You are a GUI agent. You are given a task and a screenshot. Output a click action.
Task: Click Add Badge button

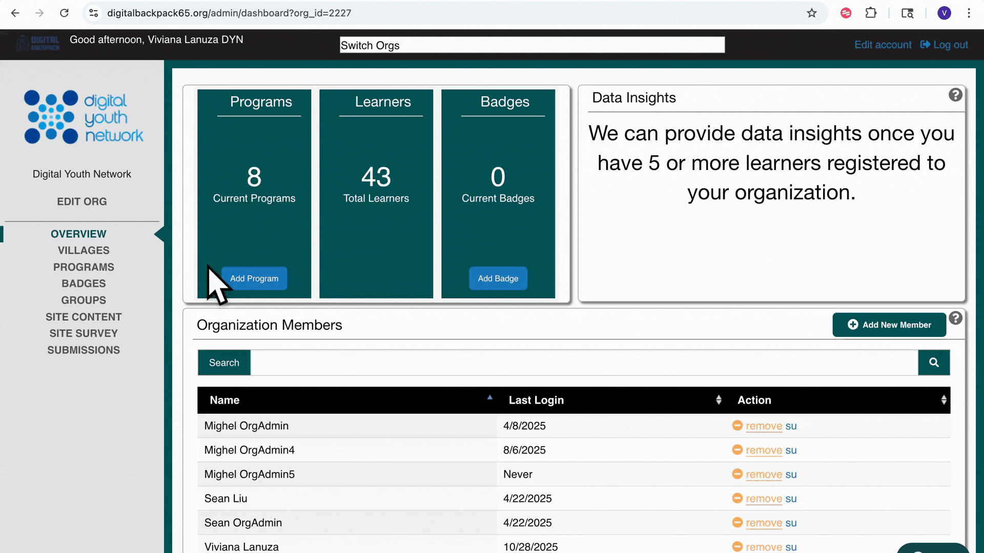(498, 279)
